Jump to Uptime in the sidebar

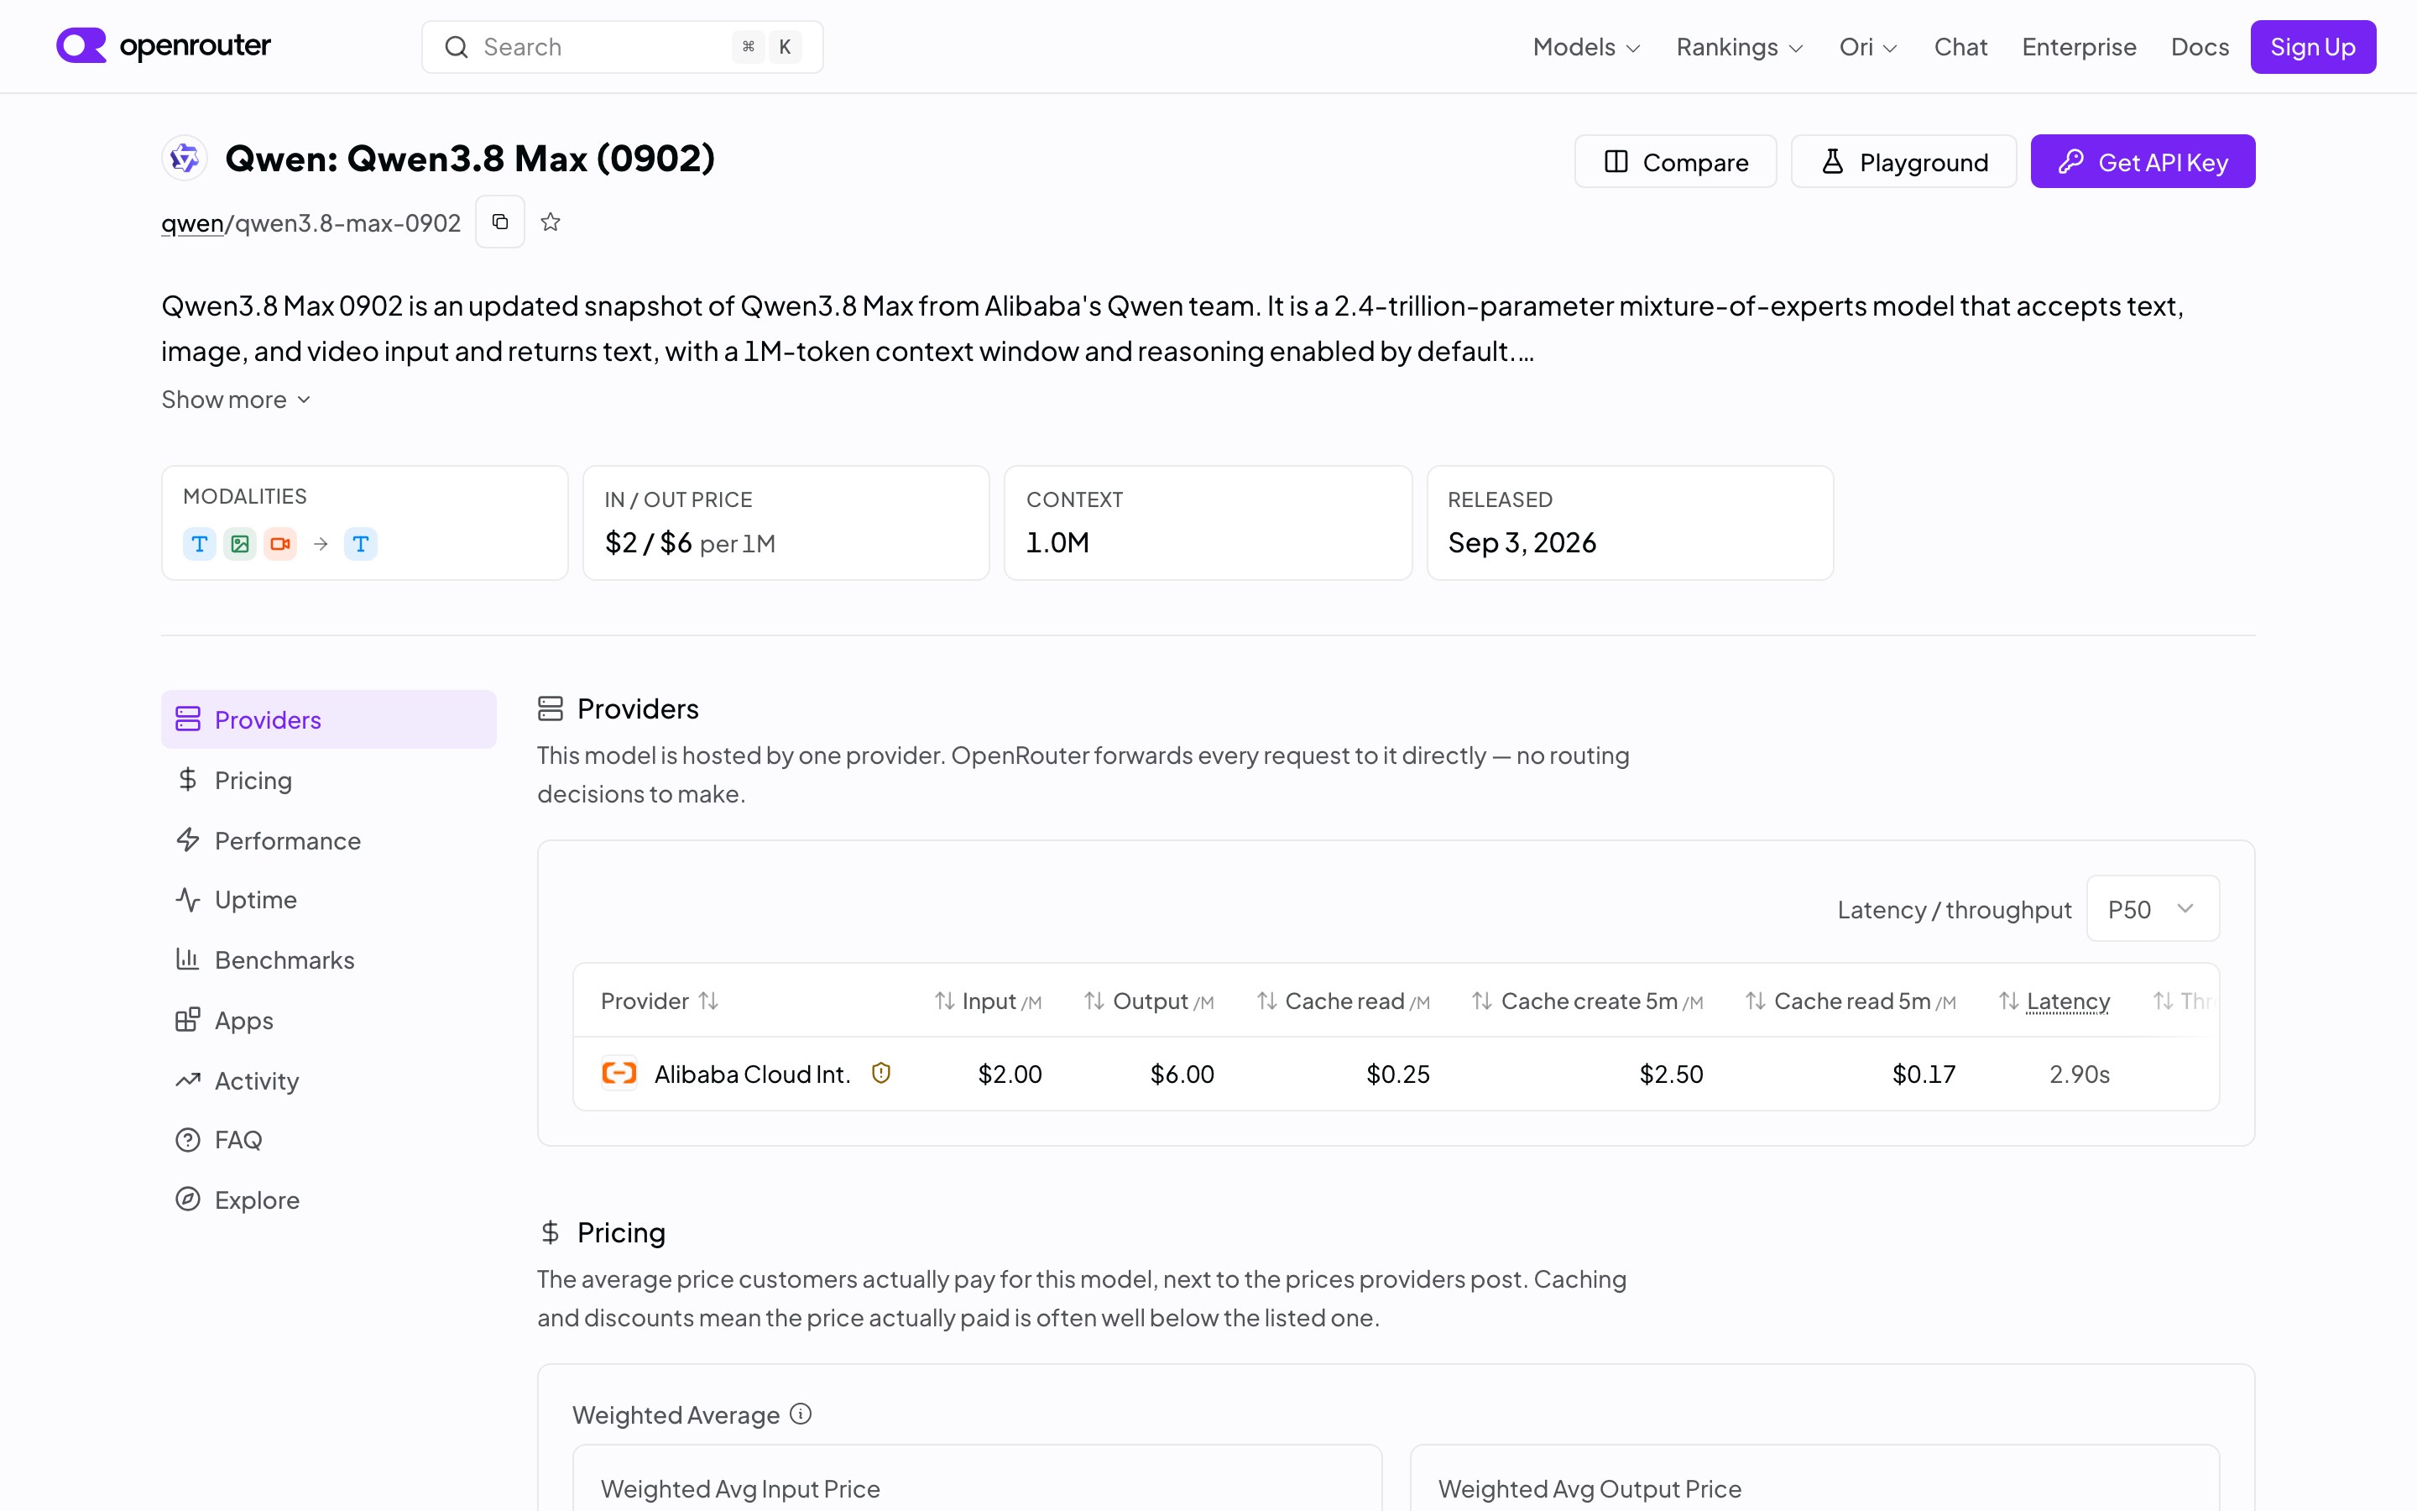point(329,899)
